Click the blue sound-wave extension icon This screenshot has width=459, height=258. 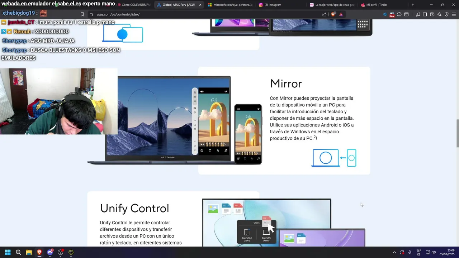[x=385, y=14]
